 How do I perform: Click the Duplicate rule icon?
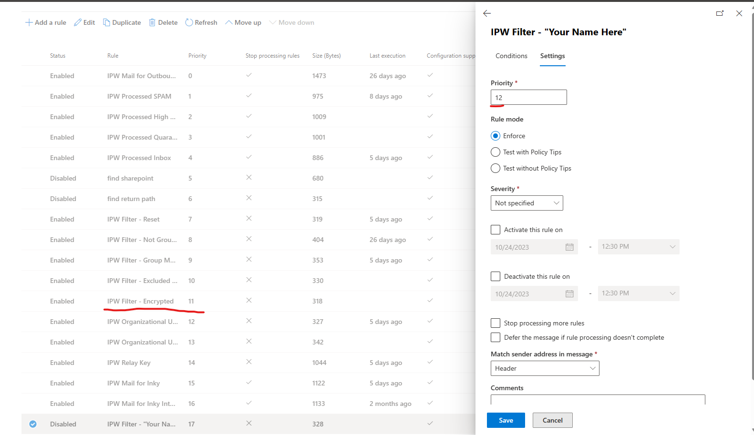tap(106, 22)
